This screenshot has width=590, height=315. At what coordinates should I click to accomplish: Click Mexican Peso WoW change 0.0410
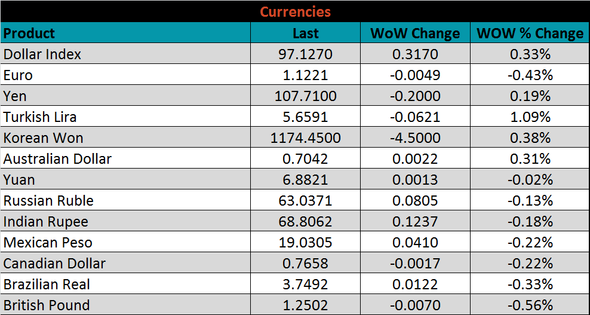[x=415, y=243]
